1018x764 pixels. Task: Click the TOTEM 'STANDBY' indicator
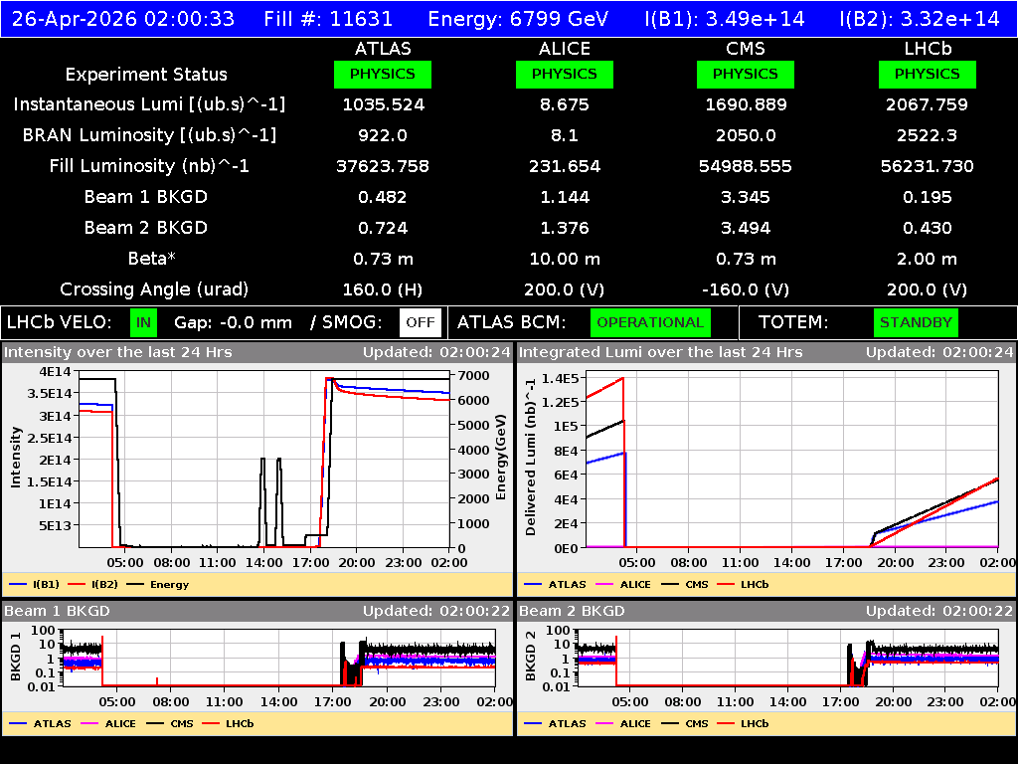coord(916,323)
